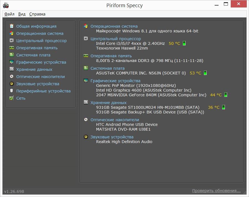Viewport: 249px width, 197px height.
Task: Click the optical disc icon in sidebar
Action: 12,76
